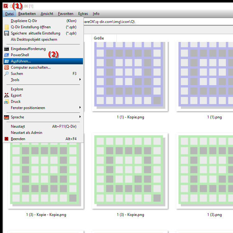Click the run icon beside Ausführen

tap(7, 61)
